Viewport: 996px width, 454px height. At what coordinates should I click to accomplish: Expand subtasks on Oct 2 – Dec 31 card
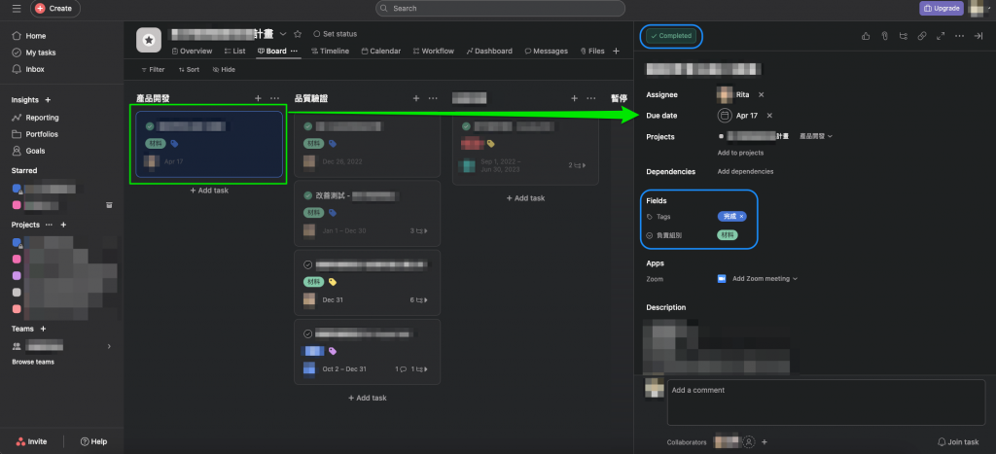pyautogui.click(x=420, y=368)
